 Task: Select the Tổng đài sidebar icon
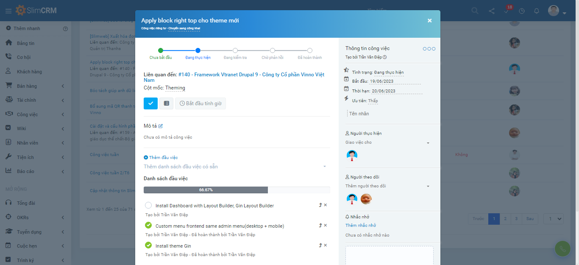(x=9, y=202)
